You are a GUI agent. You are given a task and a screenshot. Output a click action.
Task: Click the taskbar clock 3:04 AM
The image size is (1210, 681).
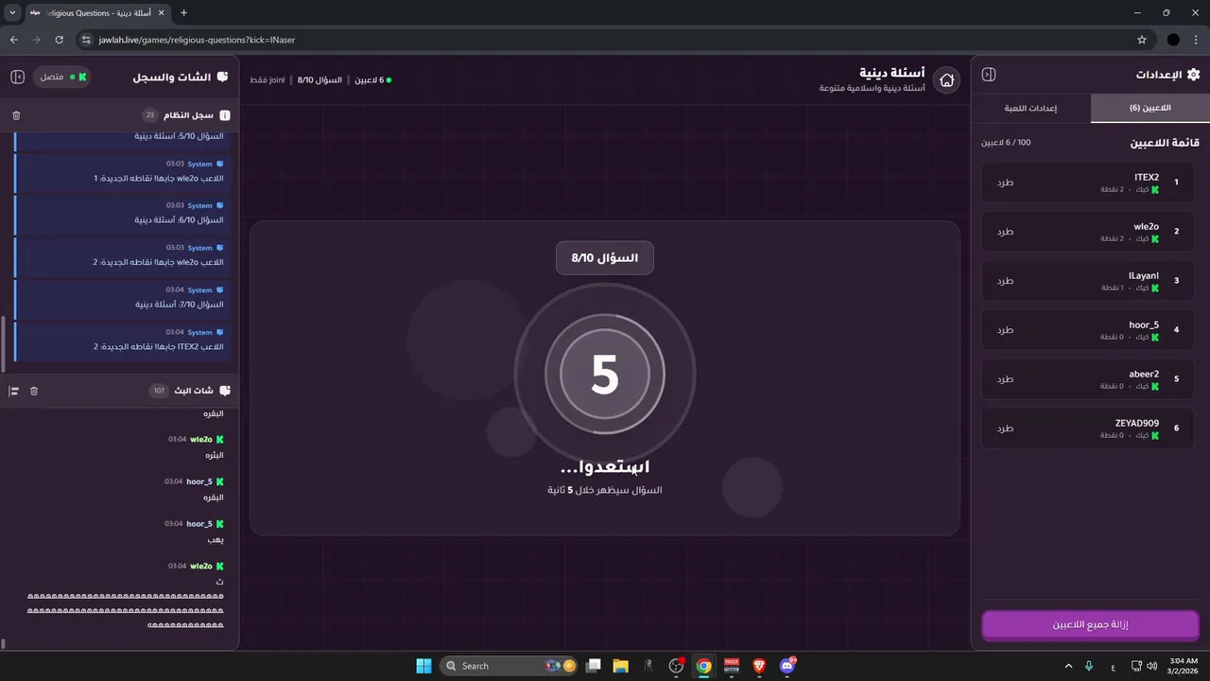tap(1184, 660)
